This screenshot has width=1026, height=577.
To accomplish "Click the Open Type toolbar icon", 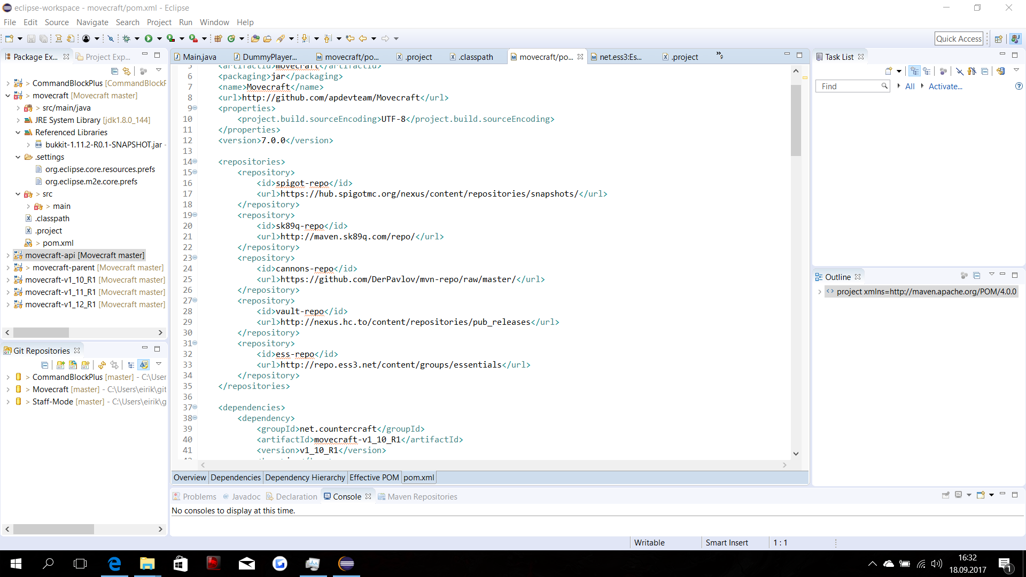I will tap(255, 38).
